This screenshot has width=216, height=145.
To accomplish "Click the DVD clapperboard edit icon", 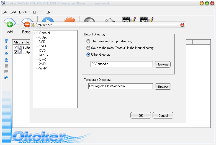I will pyautogui.click(x=146, y=19).
